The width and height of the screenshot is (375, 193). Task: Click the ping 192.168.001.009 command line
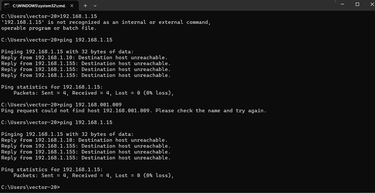[x=62, y=105]
